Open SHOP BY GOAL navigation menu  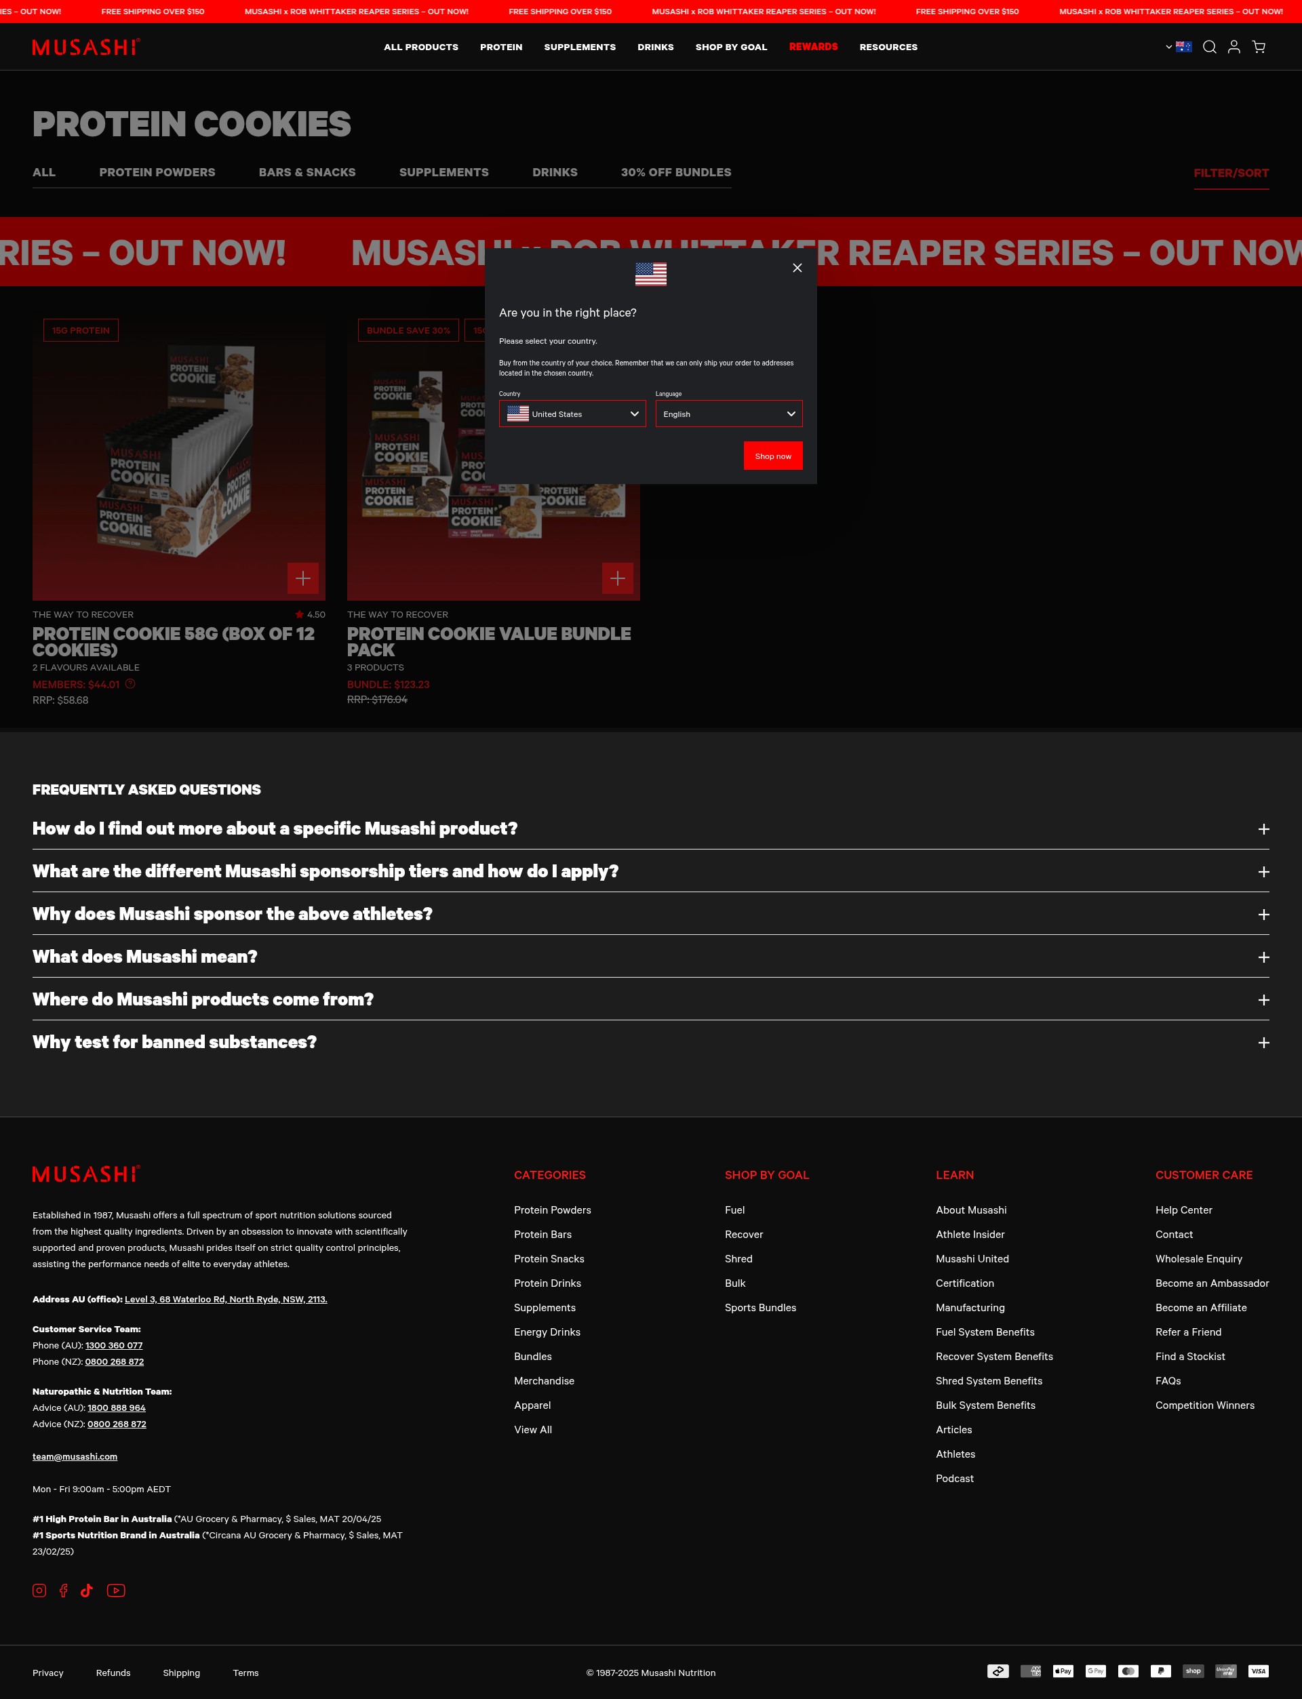point(731,47)
